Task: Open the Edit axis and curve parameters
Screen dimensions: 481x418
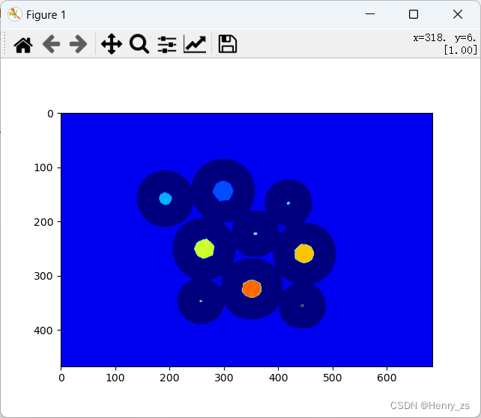Action: [x=195, y=44]
